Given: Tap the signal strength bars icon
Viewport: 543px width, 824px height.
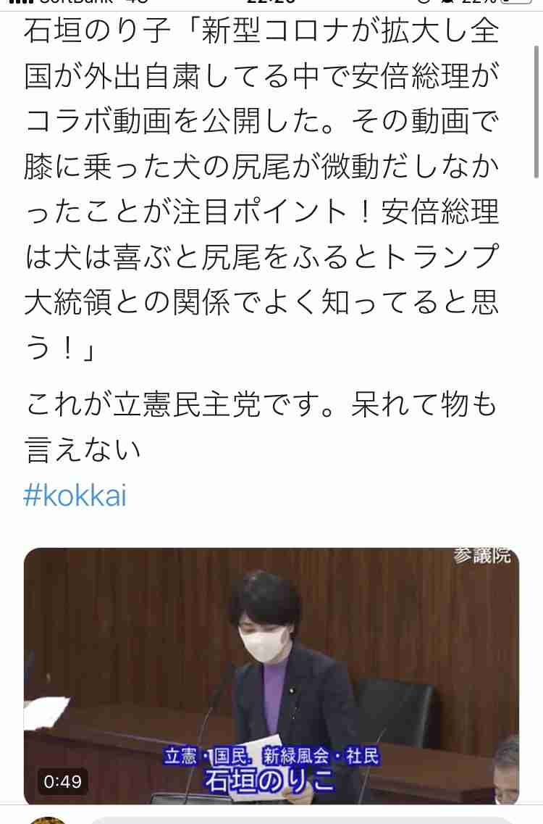Looking at the screenshot, I should click(21, 2).
